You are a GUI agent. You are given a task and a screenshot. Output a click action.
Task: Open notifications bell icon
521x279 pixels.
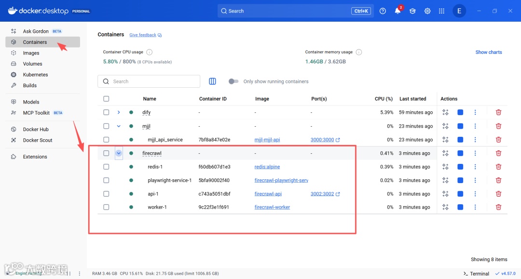(398, 11)
